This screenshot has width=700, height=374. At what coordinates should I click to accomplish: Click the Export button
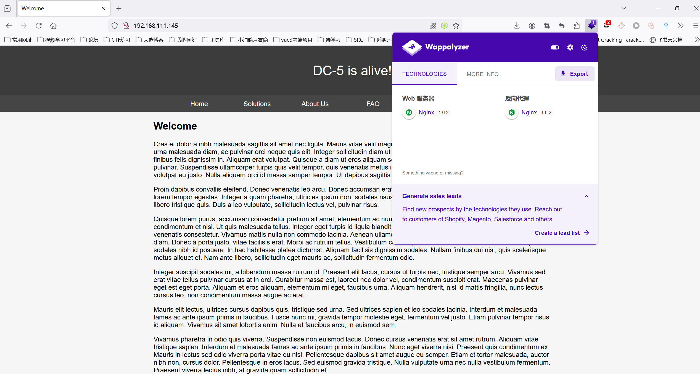click(574, 74)
